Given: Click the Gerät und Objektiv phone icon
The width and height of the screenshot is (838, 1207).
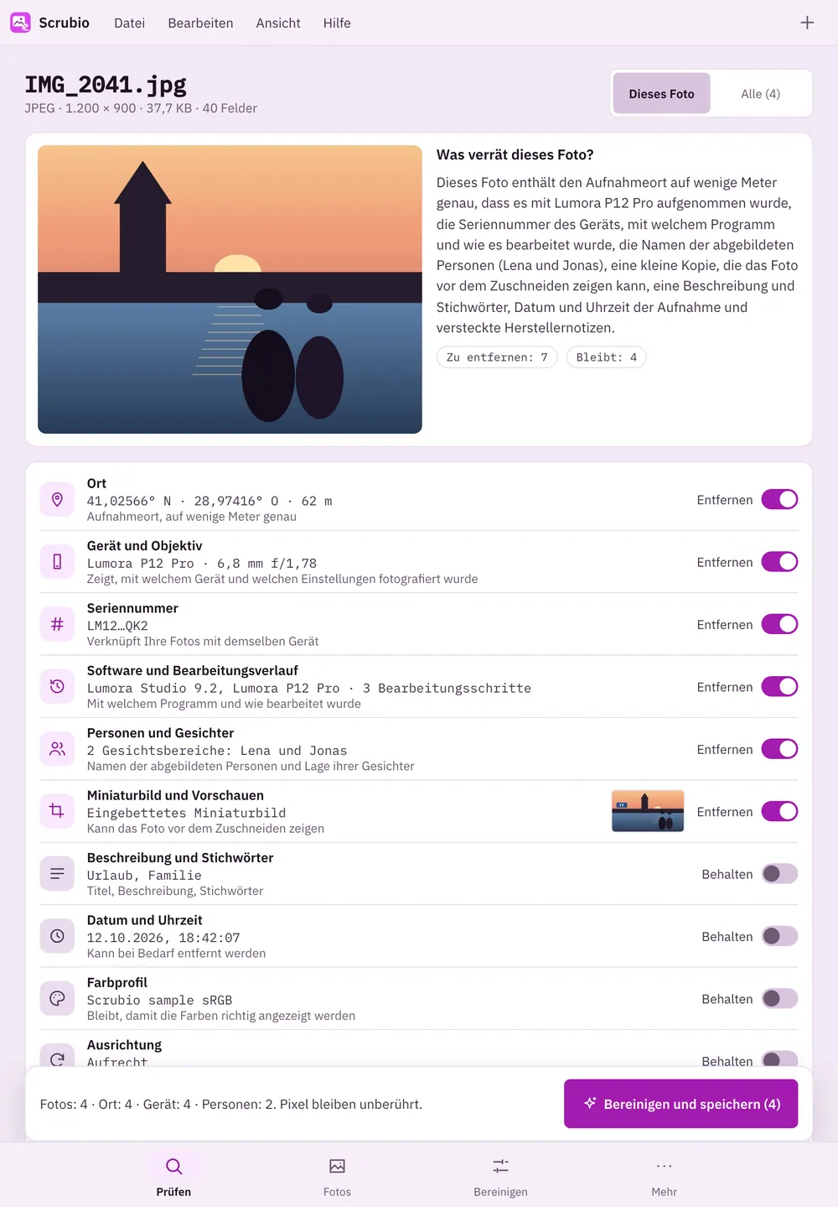Looking at the screenshot, I should (57, 562).
